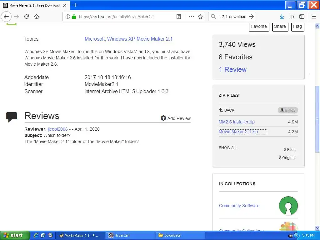Open the Community Software collection link

(x=239, y=206)
